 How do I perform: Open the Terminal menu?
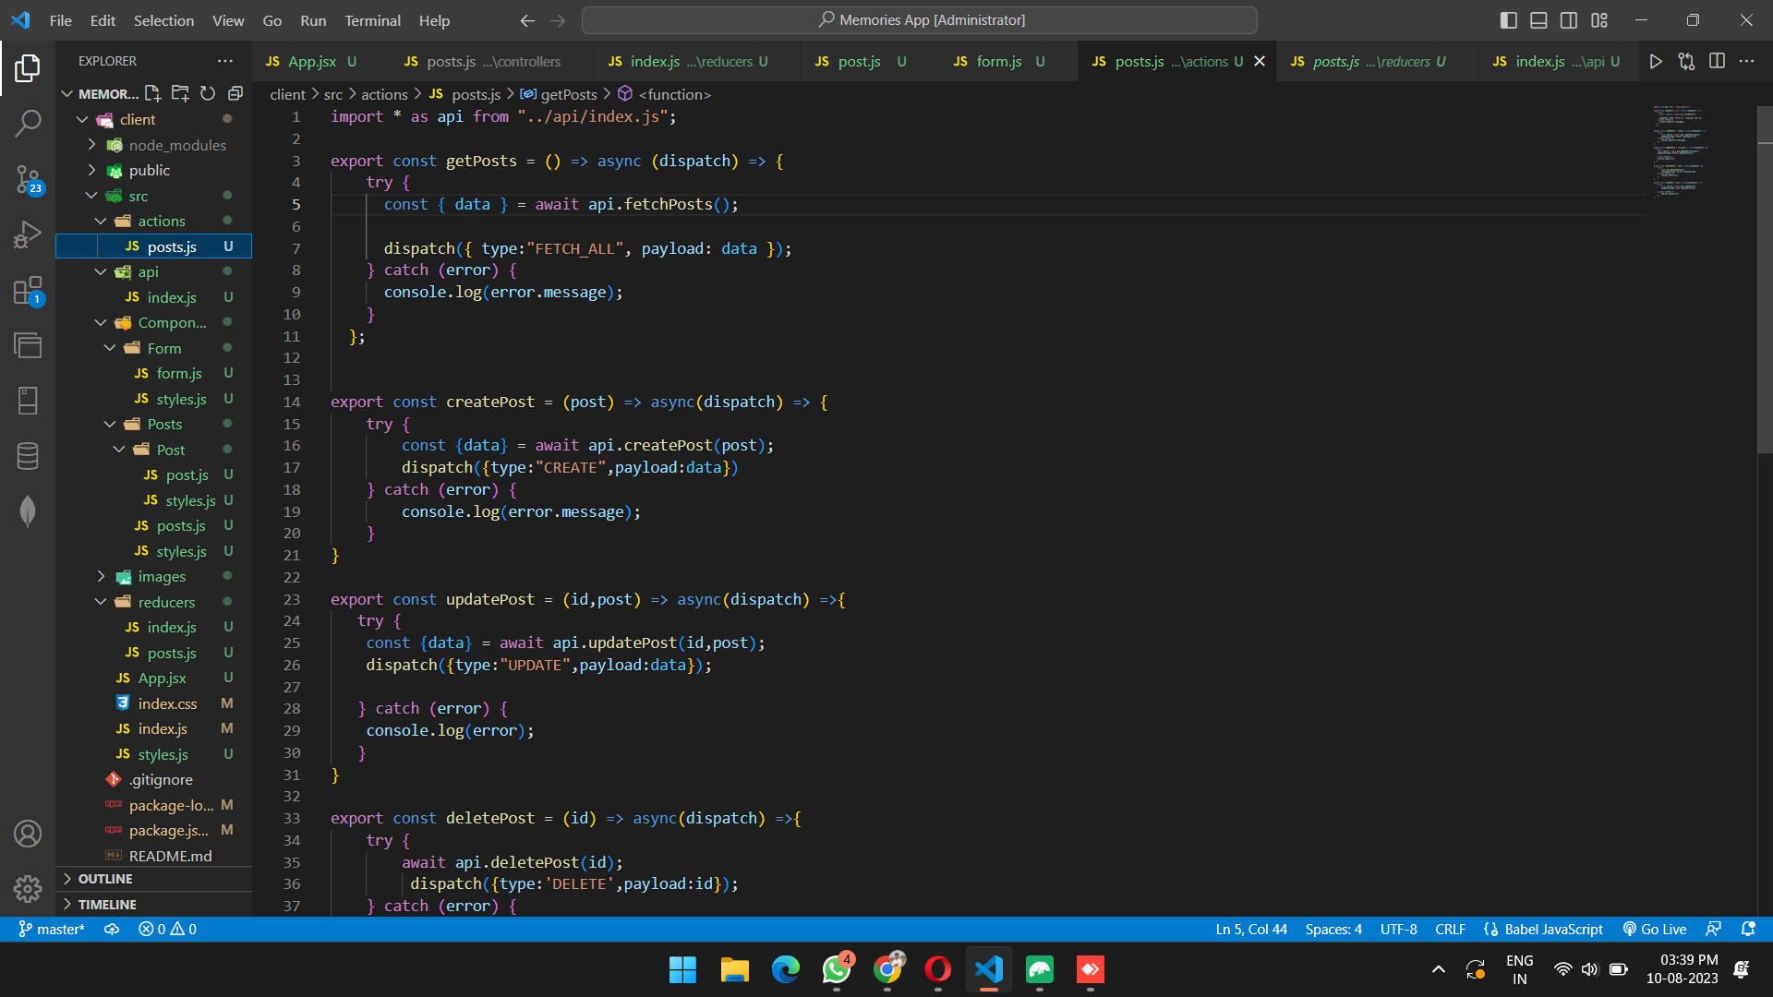coord(372,20)
